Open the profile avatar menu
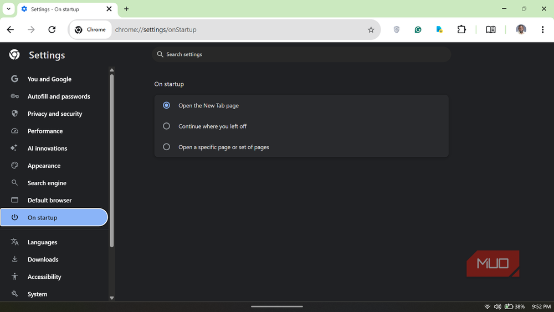 521,29
